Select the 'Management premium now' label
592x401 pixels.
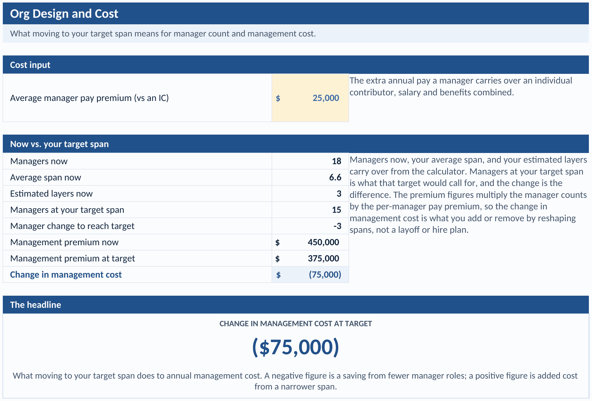pos(64,242)
